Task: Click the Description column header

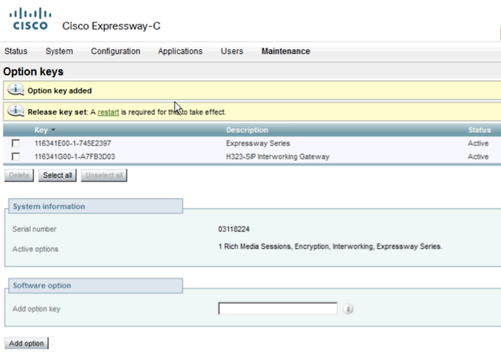Action: click(x=247, y=130)
